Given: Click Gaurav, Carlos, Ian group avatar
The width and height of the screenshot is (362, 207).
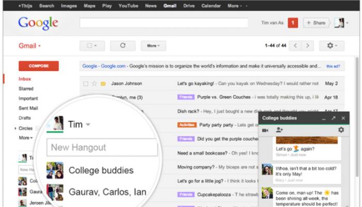Looking at the screenshot, I should click(55, 192).
